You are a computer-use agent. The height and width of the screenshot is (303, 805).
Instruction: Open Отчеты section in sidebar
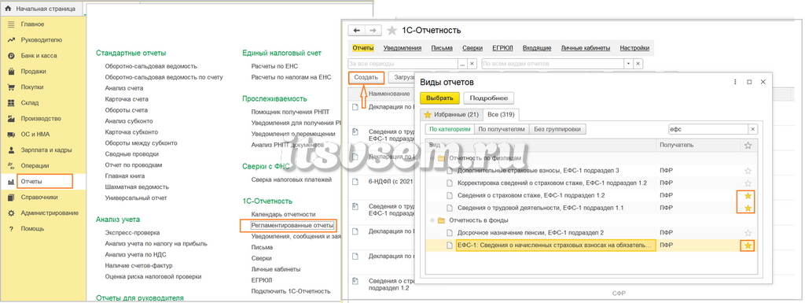pos(31,181)
